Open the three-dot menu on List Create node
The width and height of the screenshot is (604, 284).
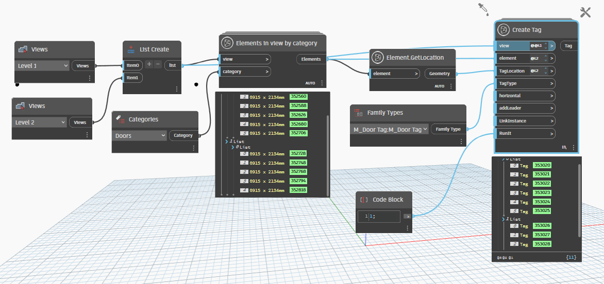(176, 89)
